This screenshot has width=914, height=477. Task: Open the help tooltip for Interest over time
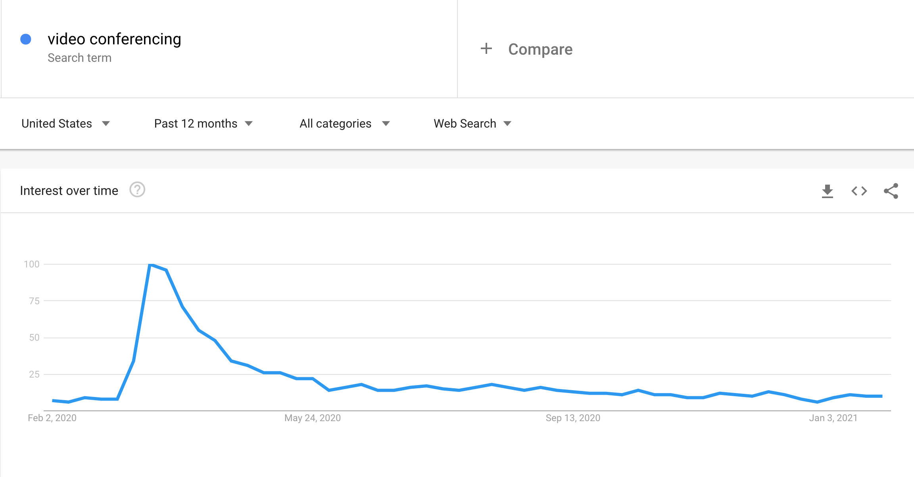click(x=137, y=190)
